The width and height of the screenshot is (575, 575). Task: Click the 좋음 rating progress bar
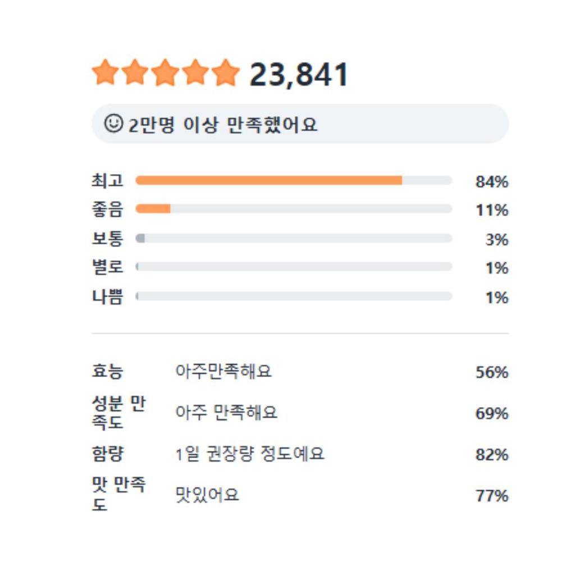coord(294,209)
